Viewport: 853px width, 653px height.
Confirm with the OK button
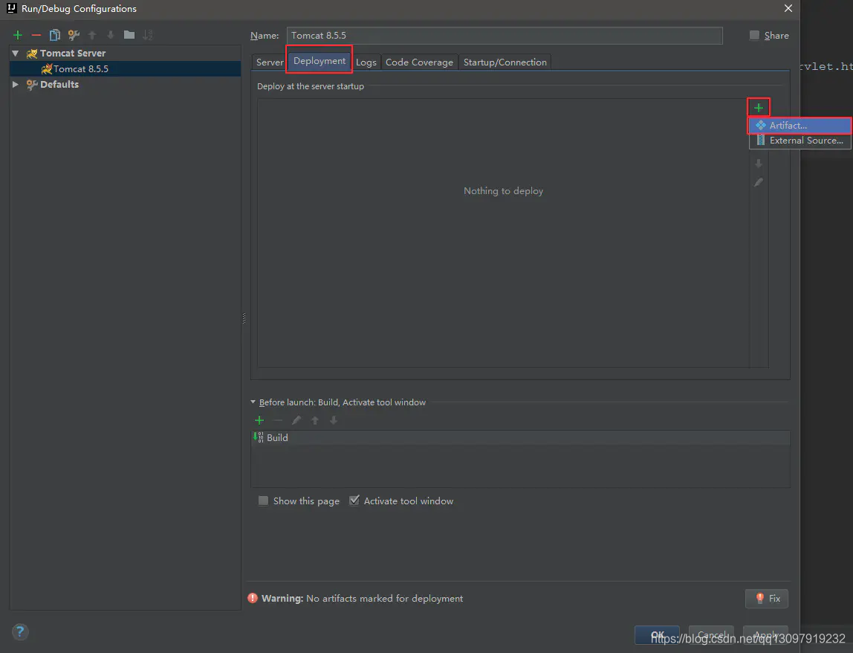tap(657, 635)
